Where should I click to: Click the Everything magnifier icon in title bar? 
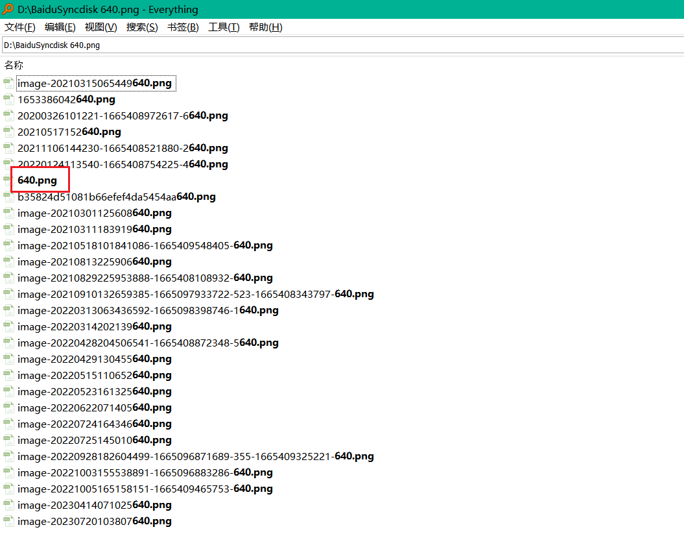tap(8, 8)
